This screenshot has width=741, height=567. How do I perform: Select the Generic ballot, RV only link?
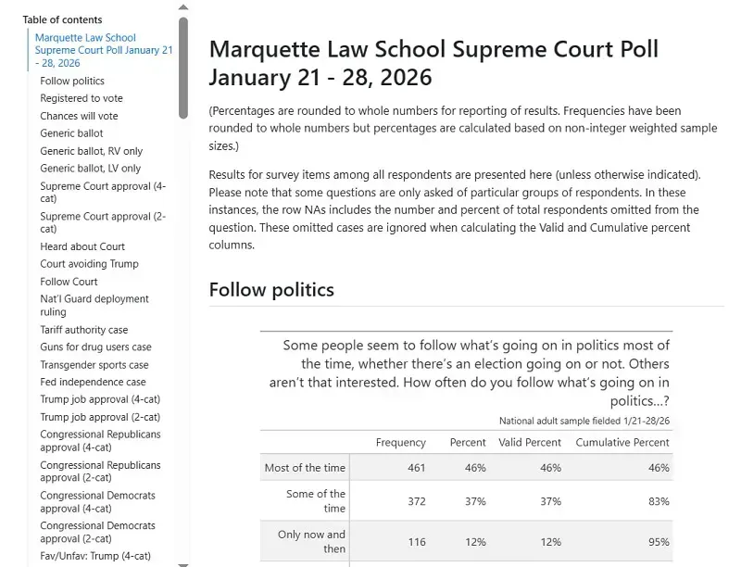pyautogui.click(x=92, y=151)
